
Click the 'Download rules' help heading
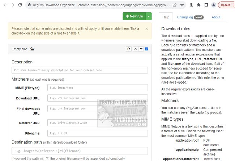coord(176,29)
